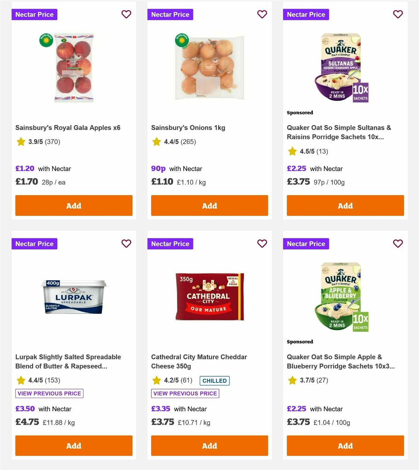Image resolution: width=419 pixels, height=470 pixels.
Task: Toggle the CHILLED filter tag on Cathedral City
Action: pyautogui.click(x=214, y=381)
